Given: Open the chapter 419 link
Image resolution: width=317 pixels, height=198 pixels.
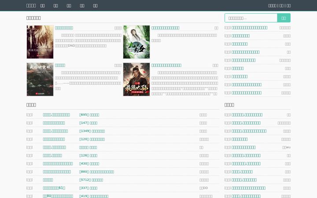Looking at the screenshot, I should [x=94, y=196].
